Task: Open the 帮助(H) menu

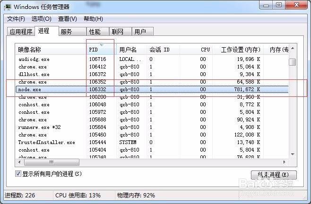Action: tap(93, 19)
